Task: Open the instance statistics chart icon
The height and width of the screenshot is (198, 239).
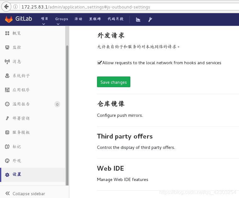Action: click(138, 19)
